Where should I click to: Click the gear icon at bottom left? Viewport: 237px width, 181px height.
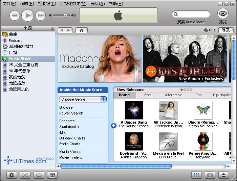pyautogui.click(x=12, y=175)
